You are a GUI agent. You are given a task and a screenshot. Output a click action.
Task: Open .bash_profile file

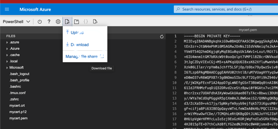point(19,80)
